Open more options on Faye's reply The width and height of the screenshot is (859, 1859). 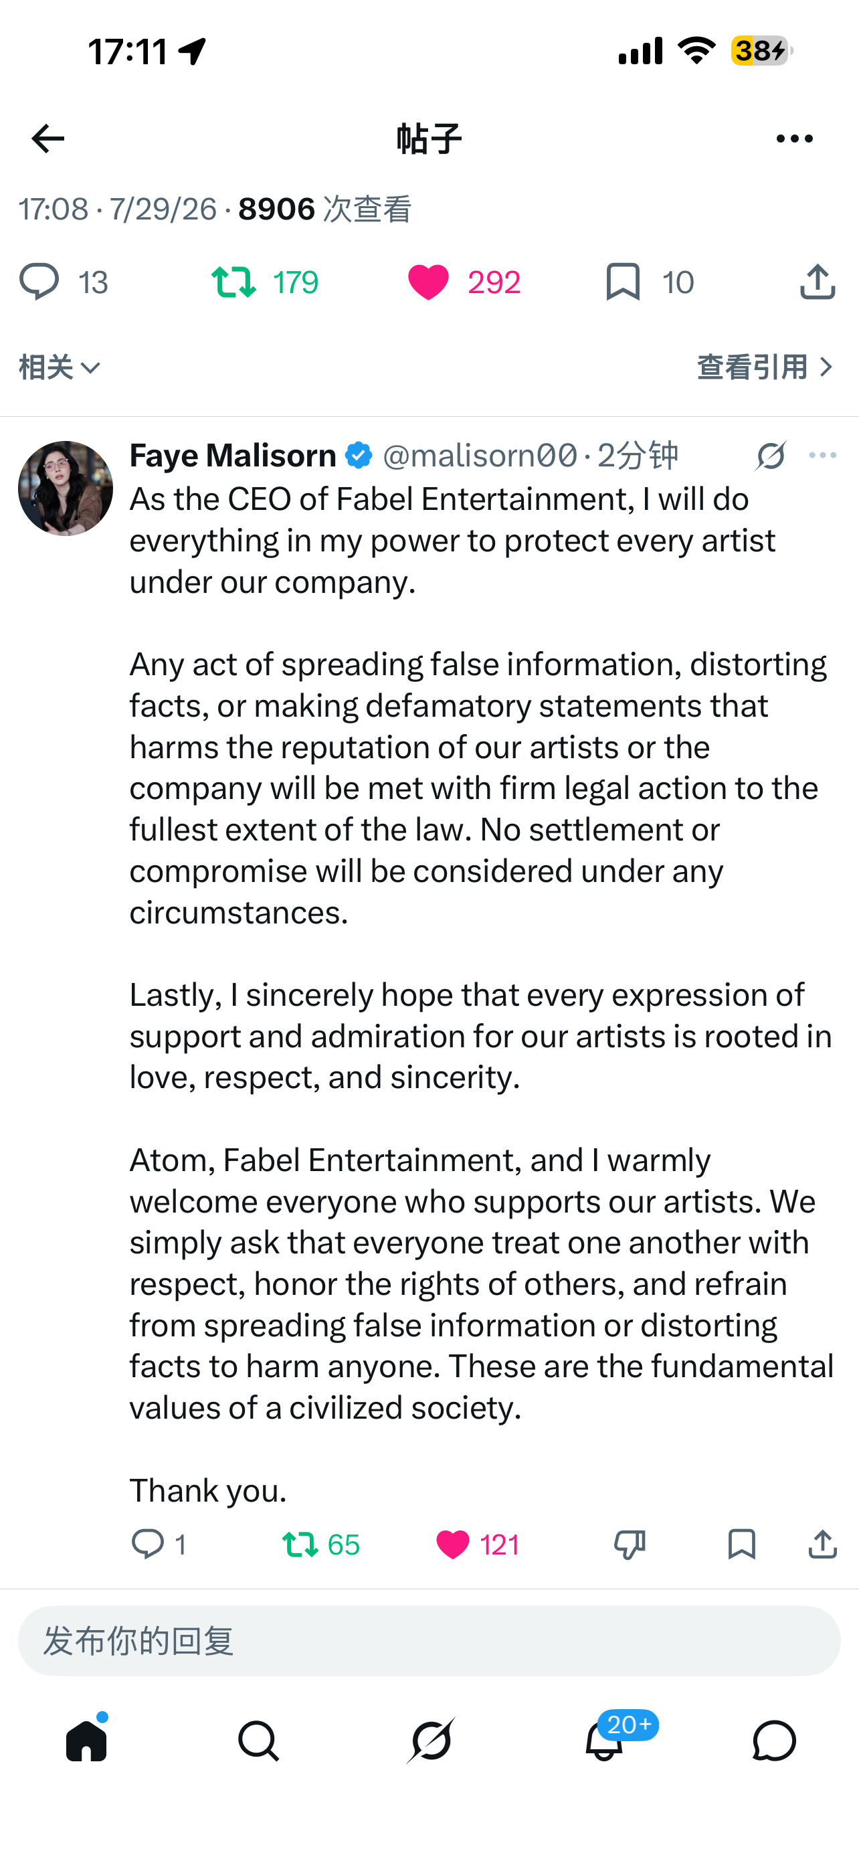(822, 455)
